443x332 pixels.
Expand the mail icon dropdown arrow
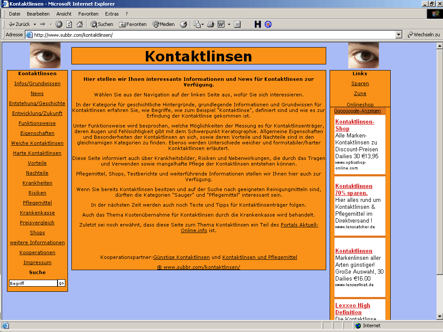(x=202, y=24)
